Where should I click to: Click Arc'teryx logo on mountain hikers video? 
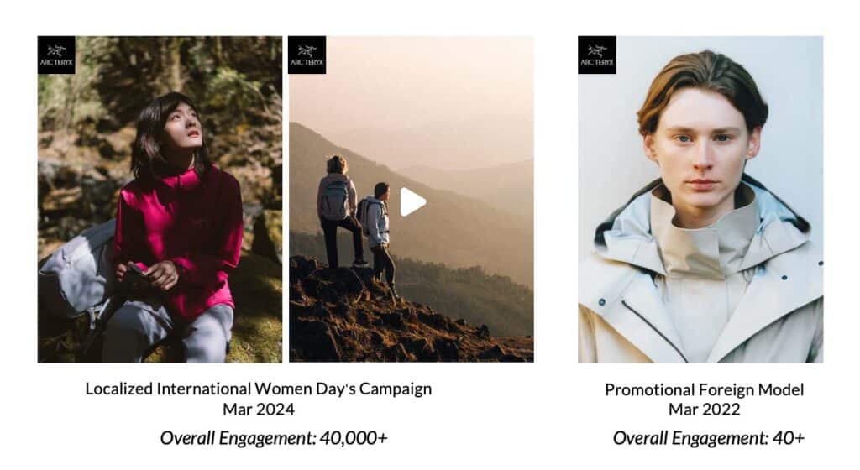(307, 55)
